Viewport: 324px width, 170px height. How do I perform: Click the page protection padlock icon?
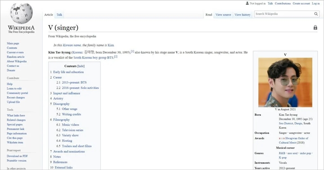pos(315,27)
